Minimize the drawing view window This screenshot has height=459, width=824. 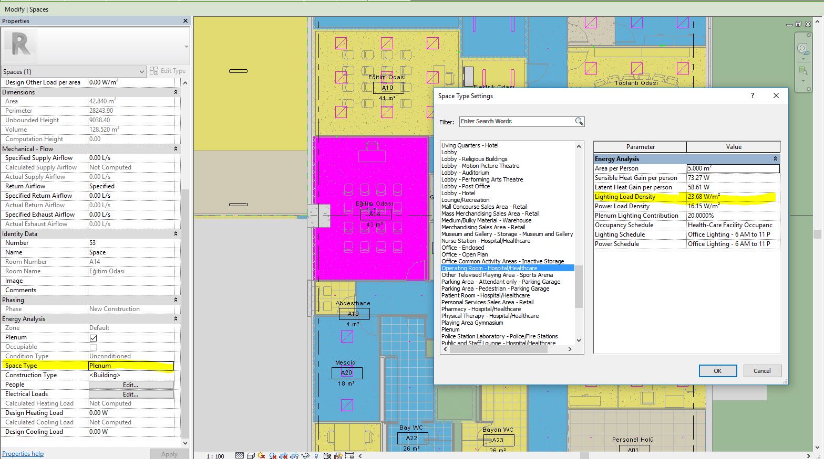point(790,24)
